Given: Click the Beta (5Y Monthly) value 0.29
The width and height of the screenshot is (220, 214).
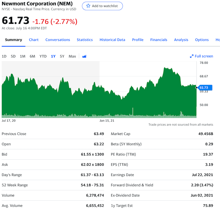Looking at the screenshot, I should point(209,144).
